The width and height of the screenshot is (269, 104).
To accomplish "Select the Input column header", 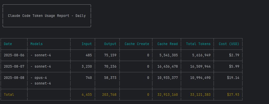I will [87, 44].
